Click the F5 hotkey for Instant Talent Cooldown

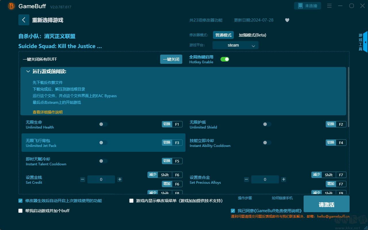(172, 161)
